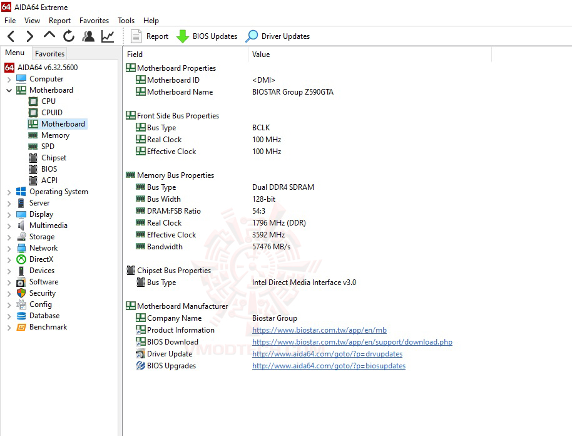Open the Report menu

point(59,21)
